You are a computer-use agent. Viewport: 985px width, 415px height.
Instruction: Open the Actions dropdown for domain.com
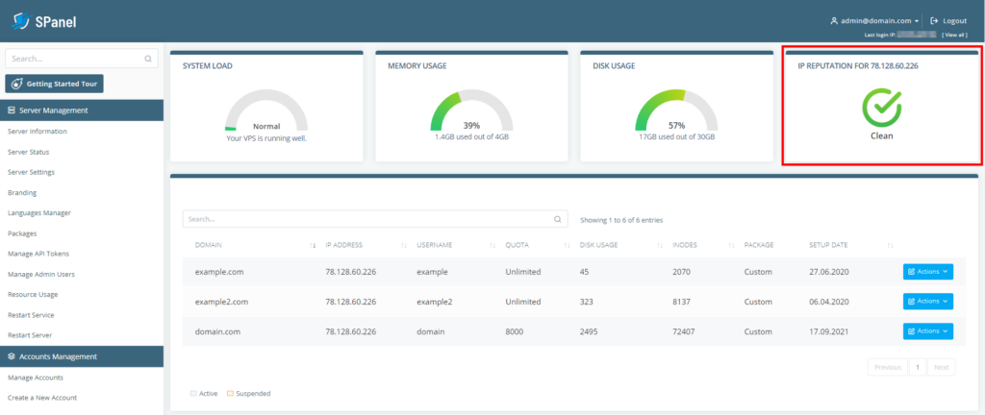point(928,331)
